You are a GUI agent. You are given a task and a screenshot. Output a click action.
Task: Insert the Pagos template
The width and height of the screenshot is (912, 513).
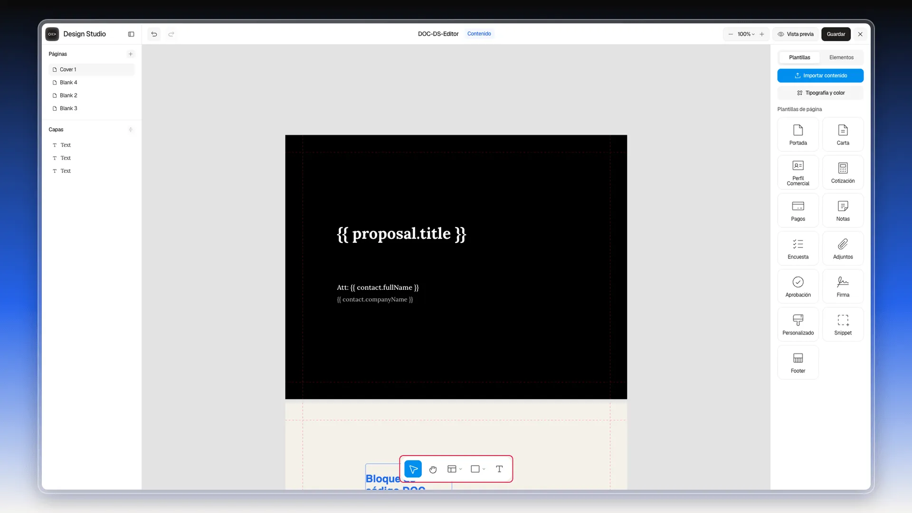(798, 211)
